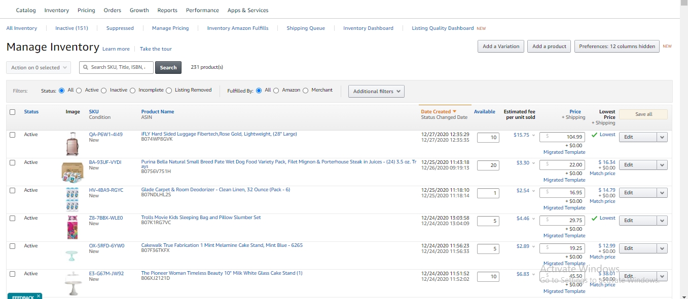Expand estimated fee chevron for $15.75
This screenshot has width=688, height=299.
click(x=533, y=135)
